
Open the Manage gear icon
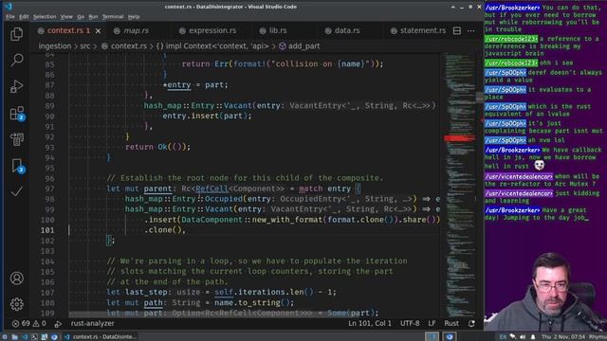(x=17, y=304)
